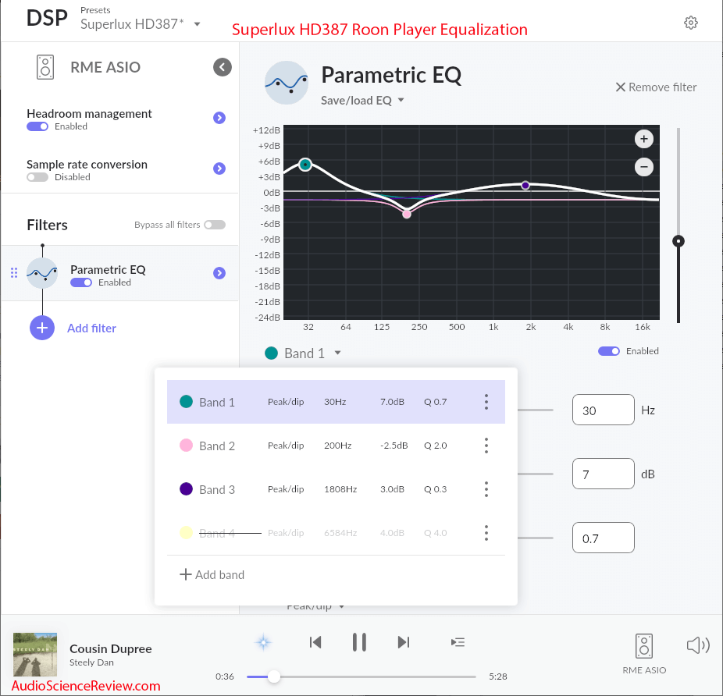Screen dimensions: 723x696
Task: Select disabled Band 4 in band list
Action: point(336,533)
